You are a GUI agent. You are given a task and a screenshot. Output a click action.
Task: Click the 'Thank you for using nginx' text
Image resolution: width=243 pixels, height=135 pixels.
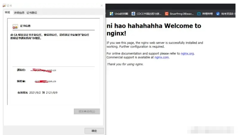(x=125, y=64)
